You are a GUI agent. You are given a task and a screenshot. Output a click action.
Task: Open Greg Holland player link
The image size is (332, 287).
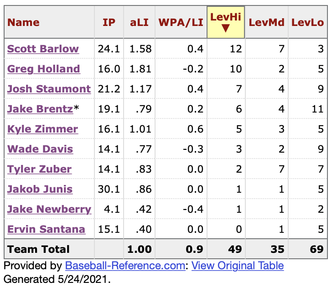[x=43, y=69]
